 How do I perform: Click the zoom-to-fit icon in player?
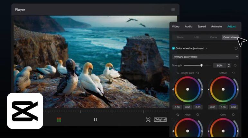pyautogui.click(x=148, y=120)
